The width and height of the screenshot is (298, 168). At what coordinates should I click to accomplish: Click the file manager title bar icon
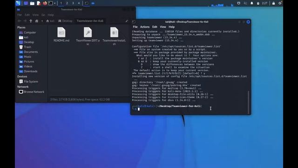pyautogui.click(x=19, y=9)
